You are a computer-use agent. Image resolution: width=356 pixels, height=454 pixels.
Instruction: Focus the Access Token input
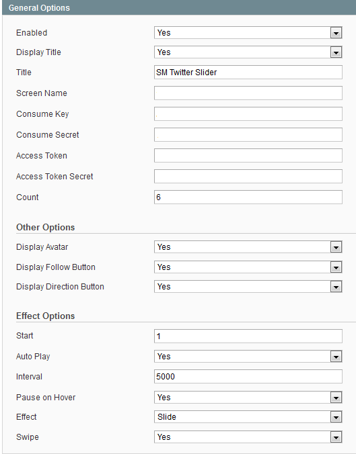pos(248,156)
